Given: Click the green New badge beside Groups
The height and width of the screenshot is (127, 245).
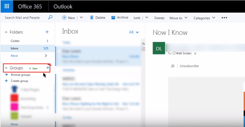Looking at the screenshot, I should [33, 69].
